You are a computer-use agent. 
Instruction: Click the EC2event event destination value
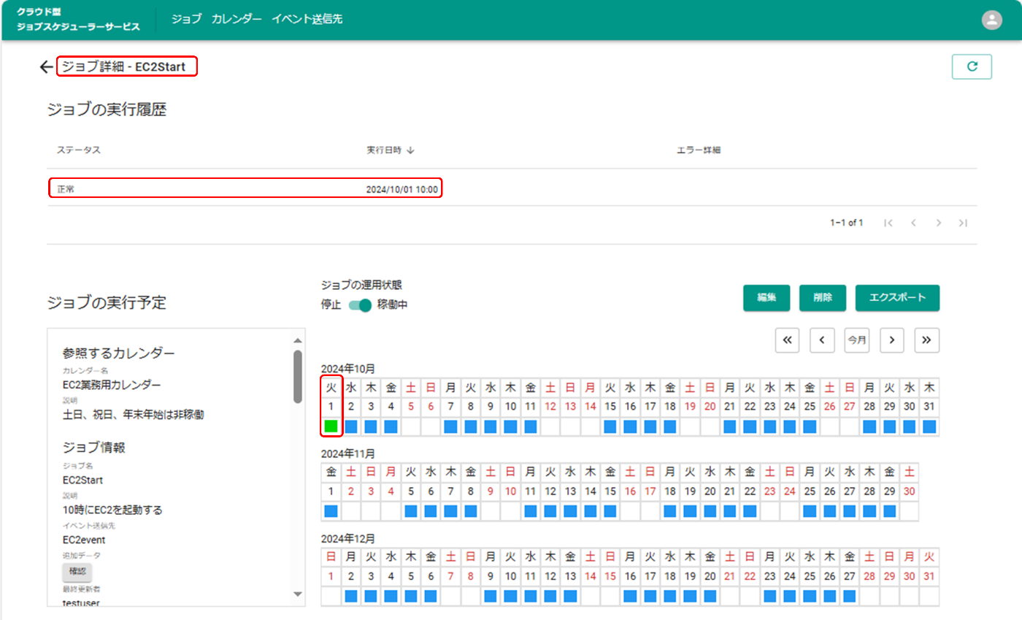85,540
